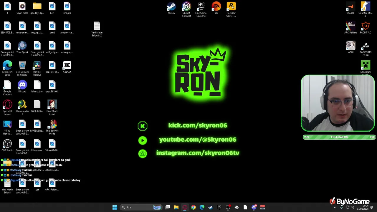Launch Counter-Strike 2 desktop shortcut
This screenshot has width=377, height=212.
[x=366, y=10]
